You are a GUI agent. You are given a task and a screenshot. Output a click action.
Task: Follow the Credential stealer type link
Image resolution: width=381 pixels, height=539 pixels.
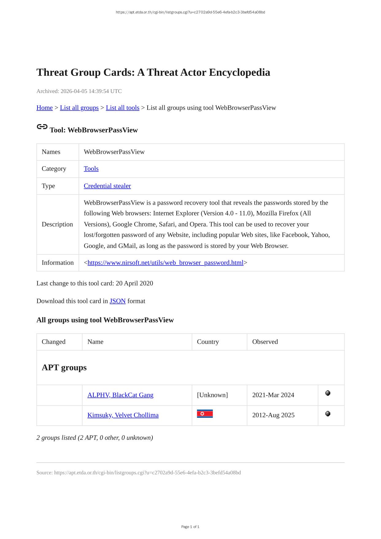107,186
